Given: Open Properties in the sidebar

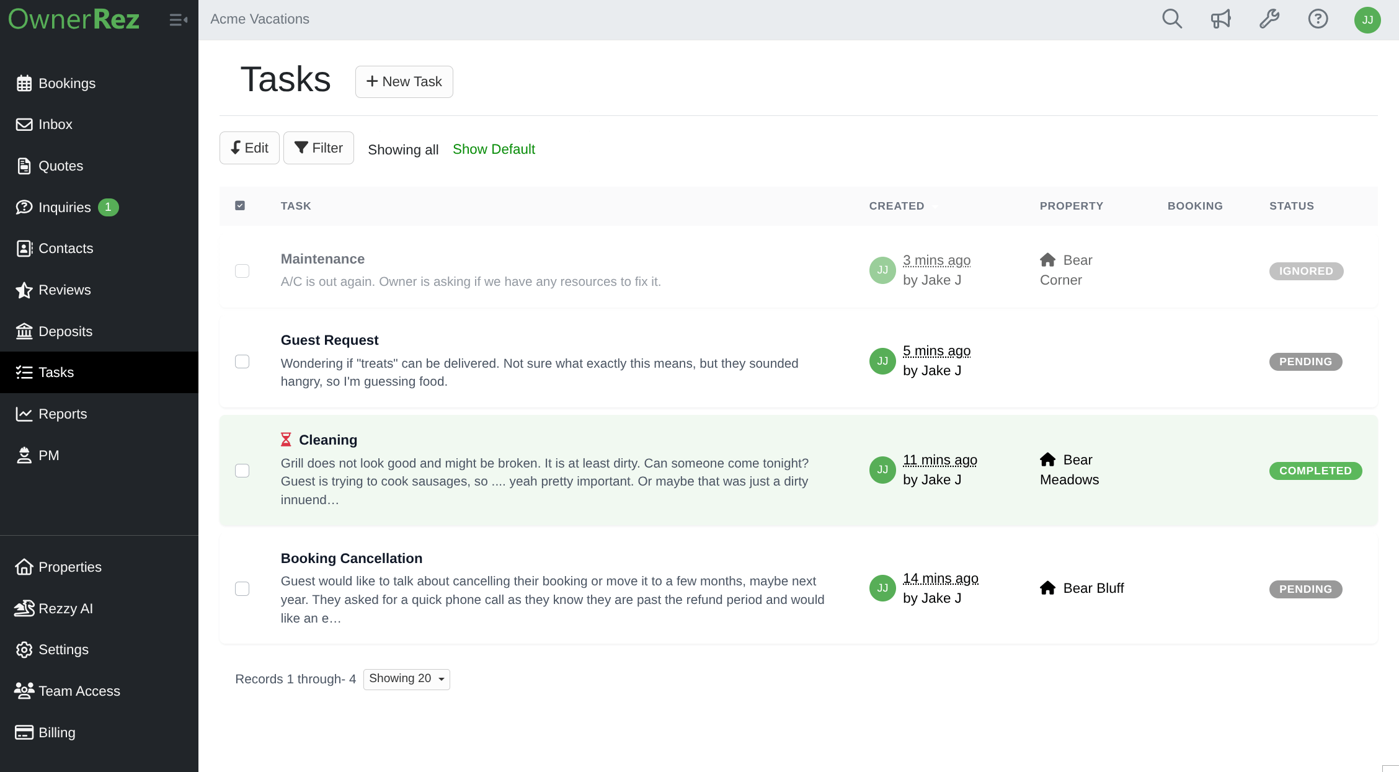Looking at the screenshot, I should [x=99, y=567].
